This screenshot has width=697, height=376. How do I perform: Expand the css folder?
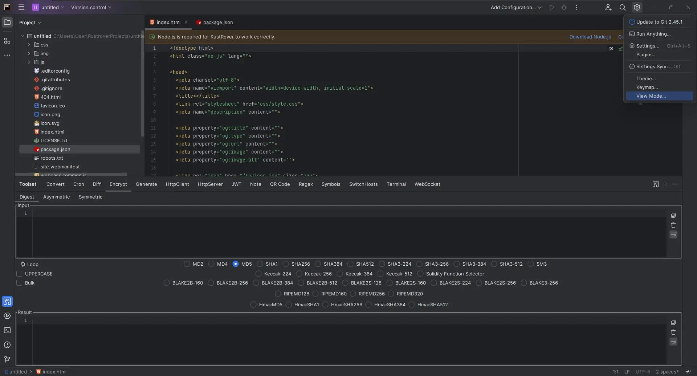click(x=29, y=45)
